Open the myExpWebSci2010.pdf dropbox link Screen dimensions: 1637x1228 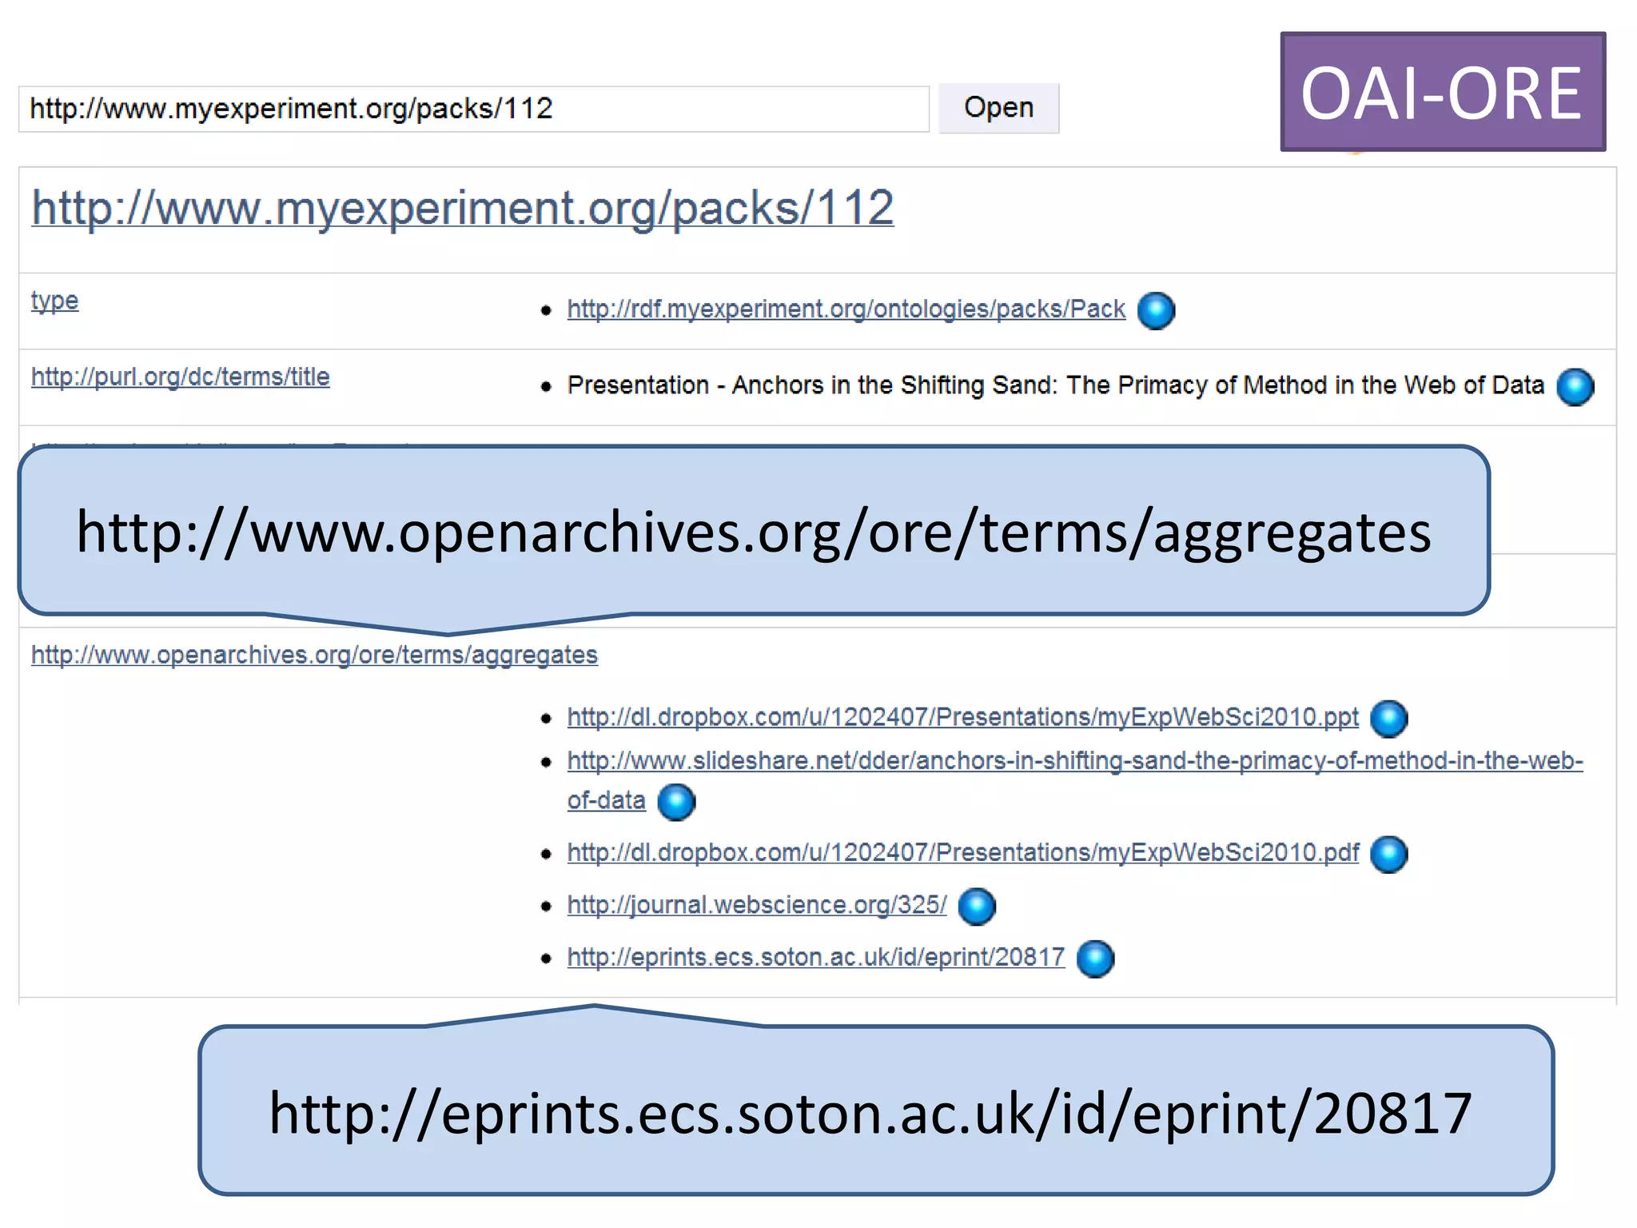pyautogui.click(x=963, y=852)
